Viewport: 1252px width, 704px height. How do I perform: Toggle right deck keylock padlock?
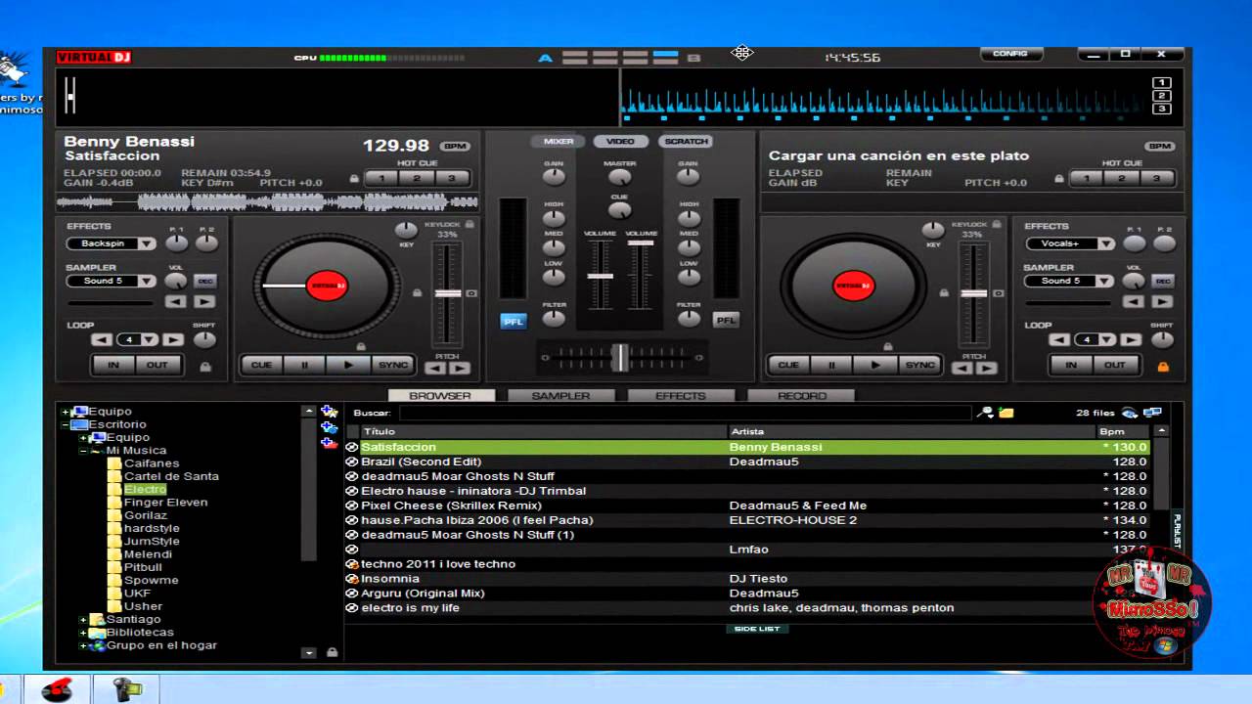point(996,225)
